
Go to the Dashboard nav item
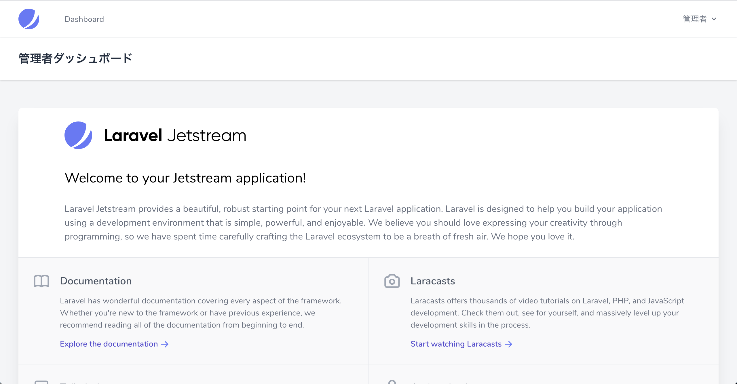coord(84,19)
